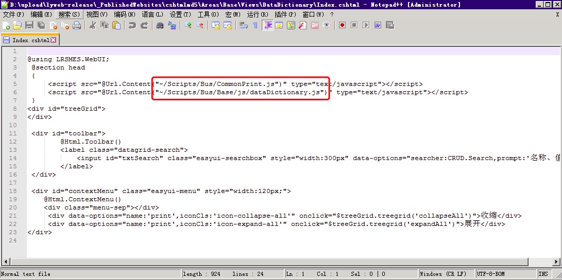The image size is (562, 280).
Task: Play back the recorded macro
Action: point(366,25)
